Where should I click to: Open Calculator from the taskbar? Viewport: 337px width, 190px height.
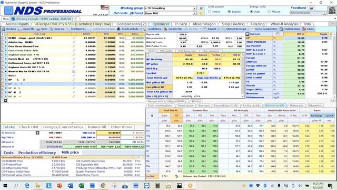click(x=157, y=185)
